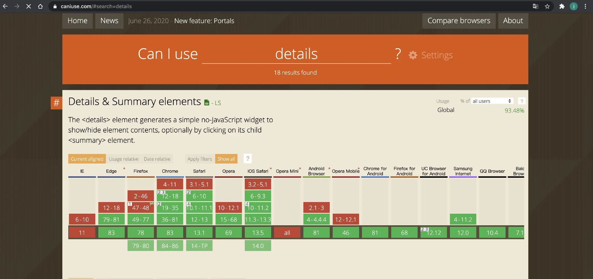The image size is (593, 279).
Task: Open the all users dropdown
Action: (x=492, y=101)
